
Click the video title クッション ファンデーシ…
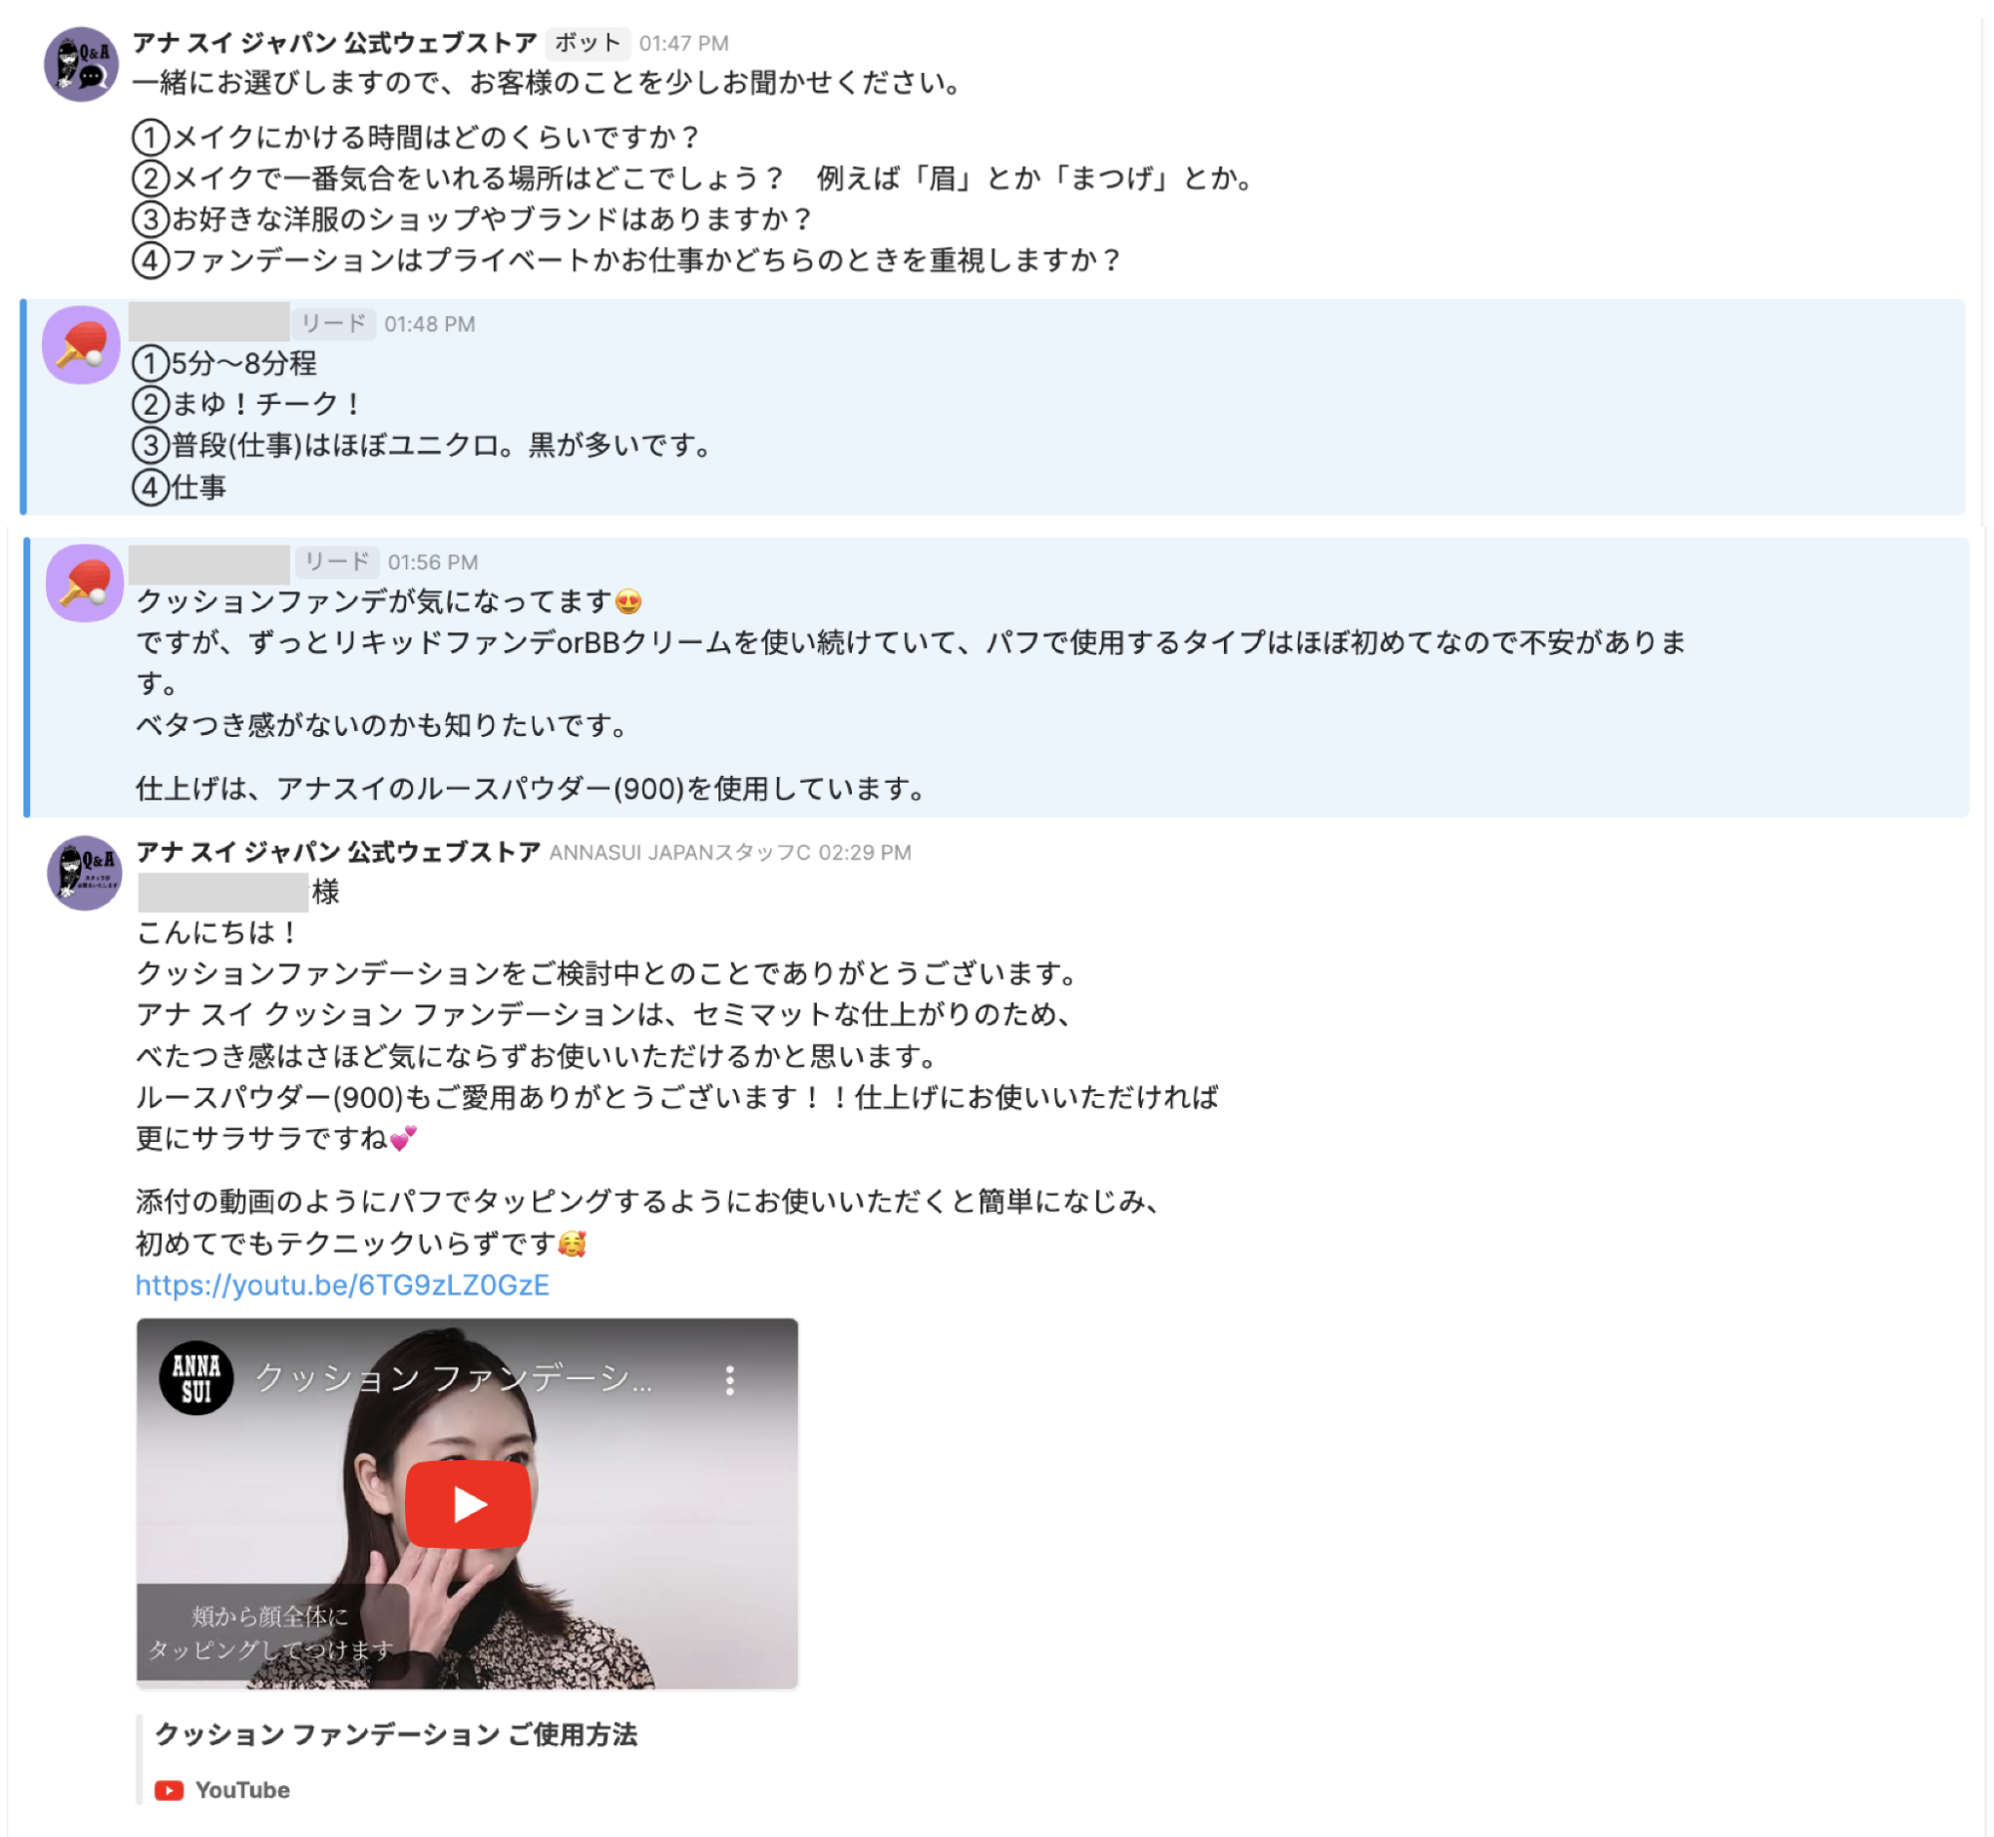tap(454, 1378)
